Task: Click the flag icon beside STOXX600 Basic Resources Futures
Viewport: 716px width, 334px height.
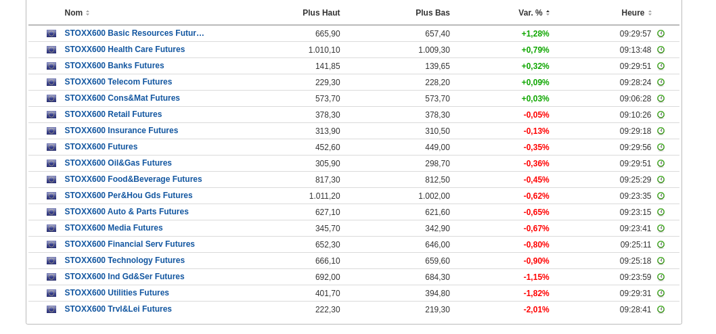Action: (51, 34)
